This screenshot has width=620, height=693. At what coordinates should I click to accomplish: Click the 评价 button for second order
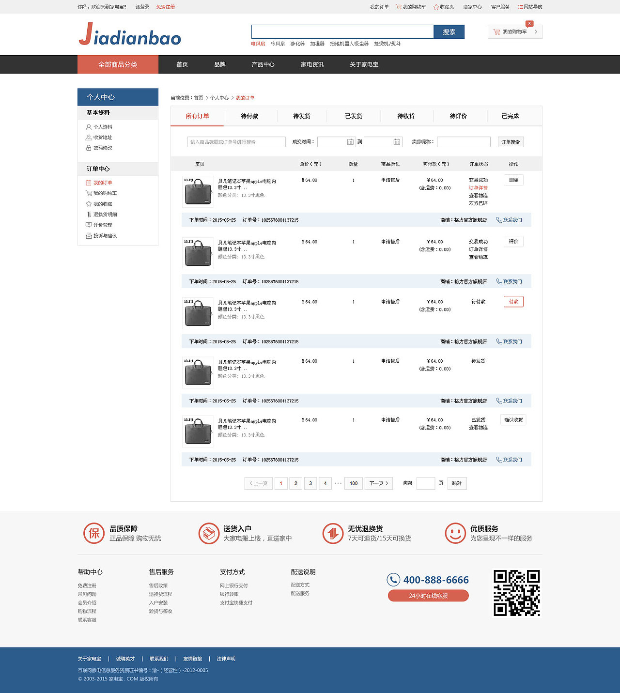point(513,242)
